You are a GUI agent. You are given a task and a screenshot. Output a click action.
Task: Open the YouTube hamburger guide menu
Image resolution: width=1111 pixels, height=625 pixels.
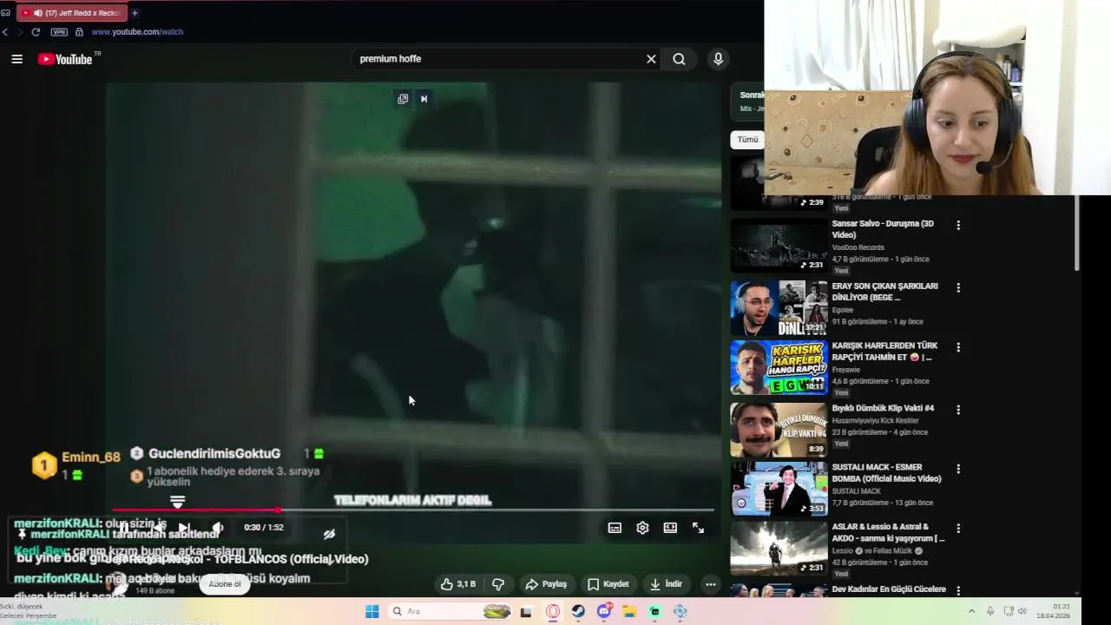(x=16, y=59)
